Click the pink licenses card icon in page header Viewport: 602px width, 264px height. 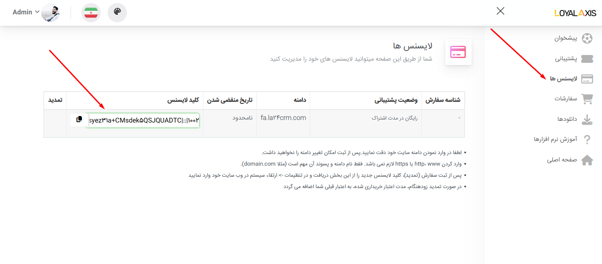pos(458,52)
